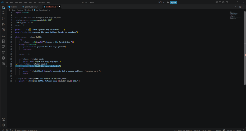Open the Accounts icon at sidebar bottom
The image size is (246, 131).
pyautogui.click(x=3, y=120)
